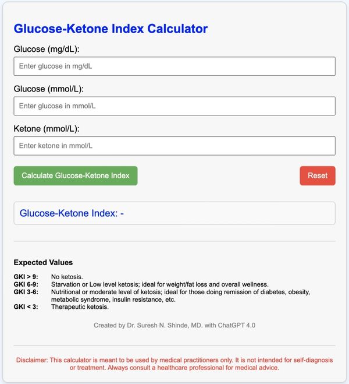Click the GKI < 3 row label
The image size is (349, 384).
(x=26, y=307)
